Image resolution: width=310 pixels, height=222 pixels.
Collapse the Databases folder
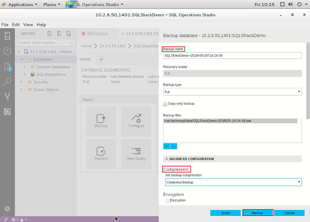pyautogui.click(x=22, y=59)
